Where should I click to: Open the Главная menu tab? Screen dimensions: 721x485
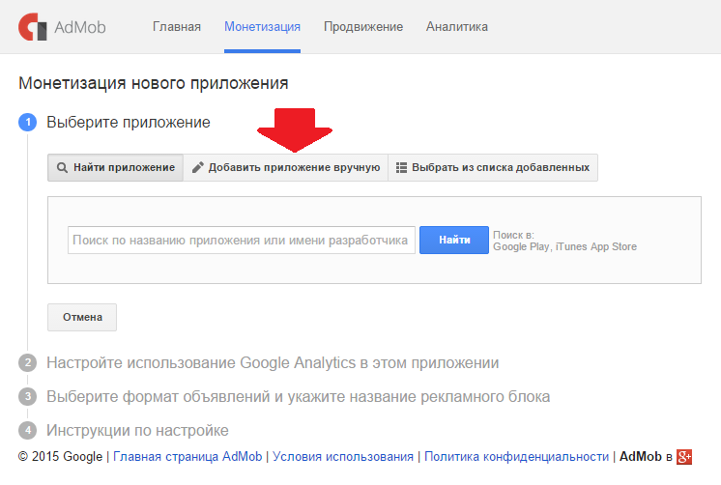tap(177, 27)
